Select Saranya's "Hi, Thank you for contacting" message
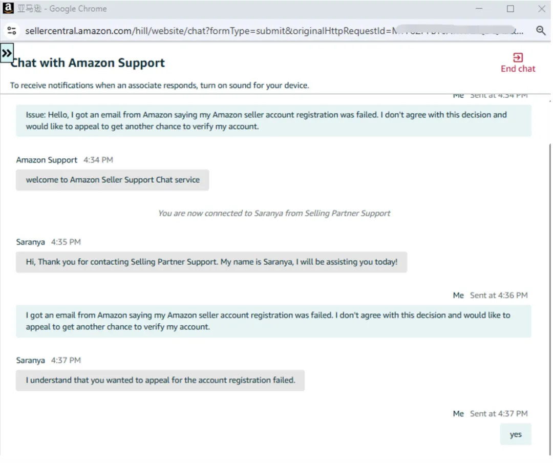553x463 pixels. tap(211, 262)
